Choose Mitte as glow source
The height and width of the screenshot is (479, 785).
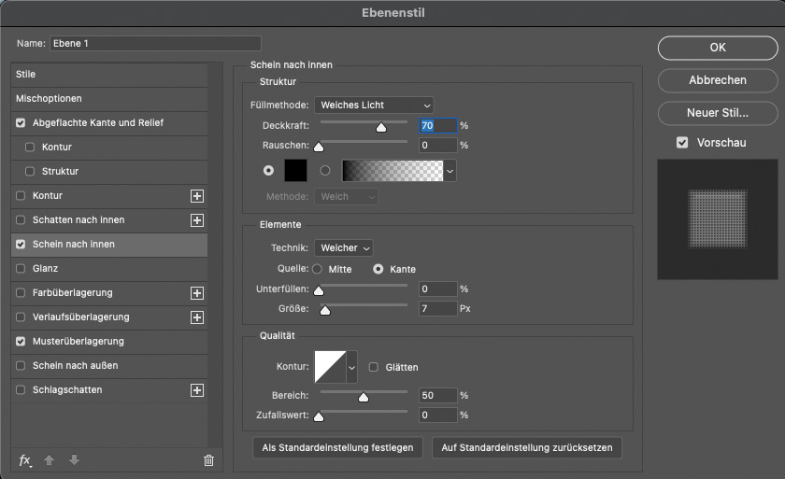pos(317,269)
